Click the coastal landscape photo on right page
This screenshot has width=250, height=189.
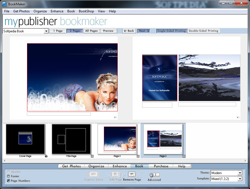[x=209, y=78]
